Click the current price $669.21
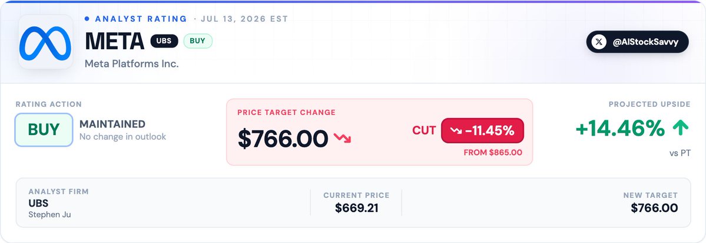The width and height of the screenshot is (706, 243). pos(356,208)
